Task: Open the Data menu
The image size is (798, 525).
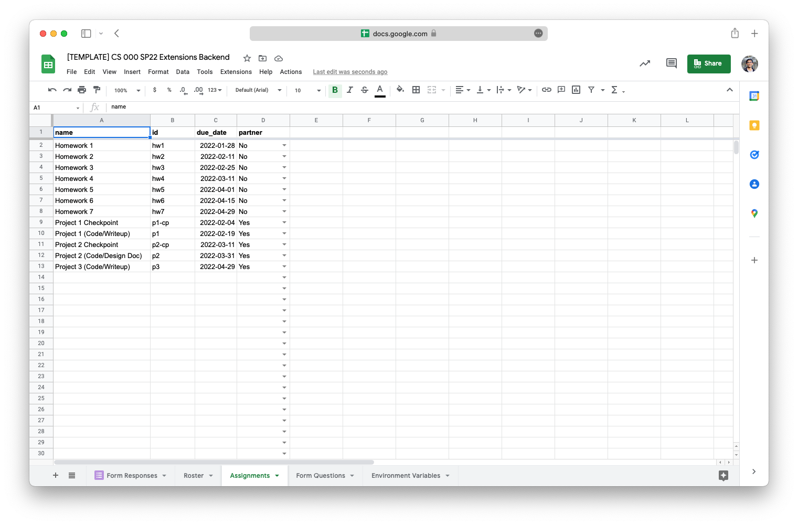Action: tap(183, 72)
